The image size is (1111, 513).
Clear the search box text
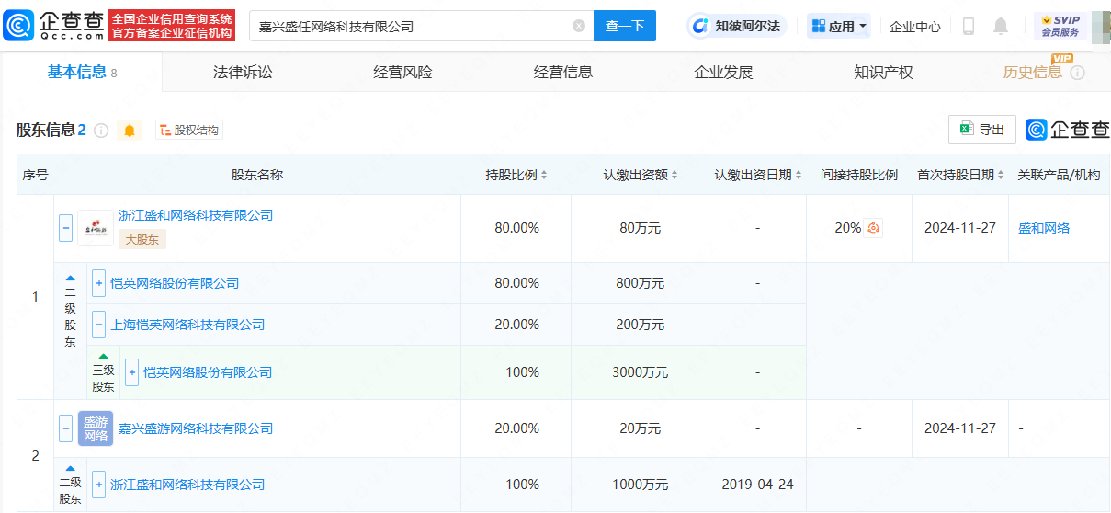[579, 26]
